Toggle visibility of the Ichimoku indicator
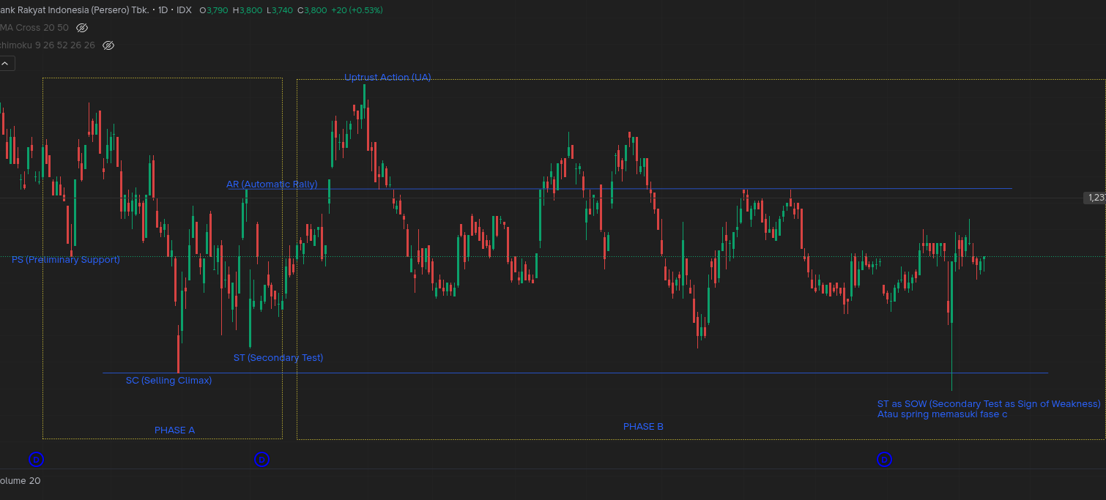The width and height of the screenshot is (1106, 500). [x=108, y=45]
